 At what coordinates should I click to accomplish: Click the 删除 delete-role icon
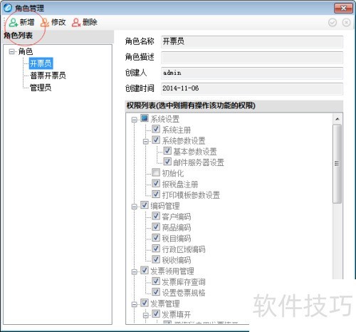pos(76,23)
